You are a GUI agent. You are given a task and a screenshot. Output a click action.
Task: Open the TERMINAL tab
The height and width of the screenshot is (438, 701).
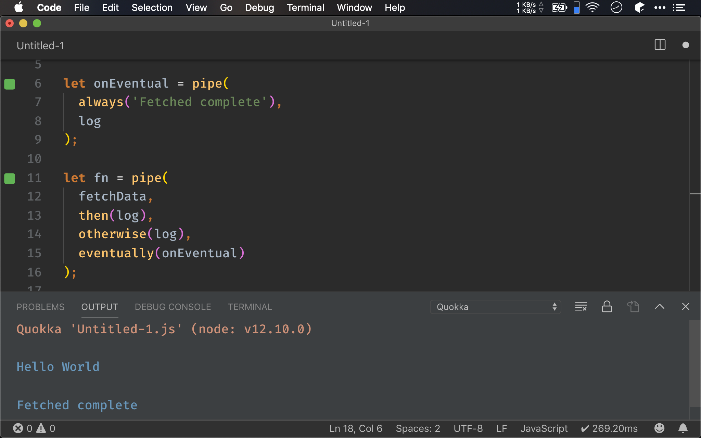point(250,307)
